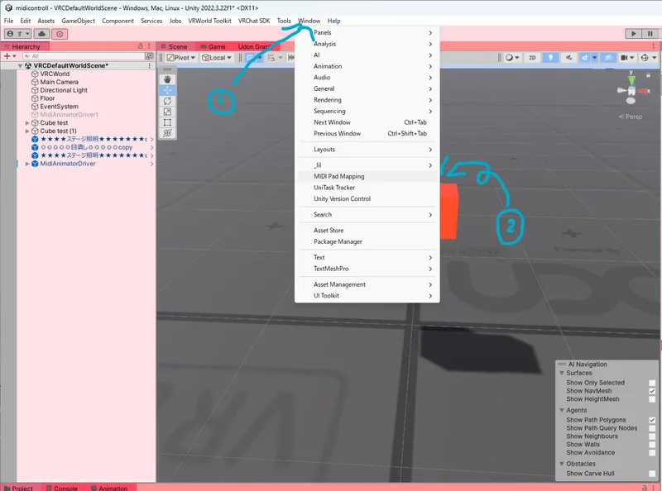
Task: Select the Scale tool in scene toolbar
Action: pos(167,112)
